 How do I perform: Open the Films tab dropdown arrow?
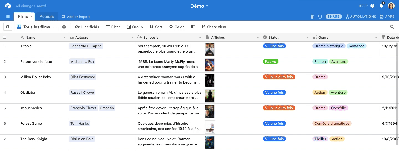(x=31, y=17)
